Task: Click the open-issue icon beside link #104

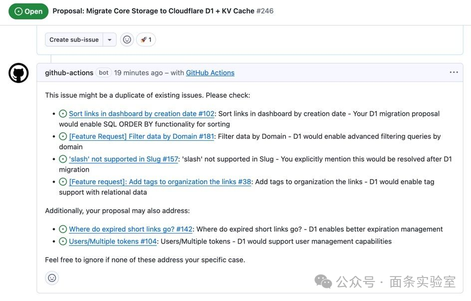Action: pyautogui.click(x=63, y=241)
